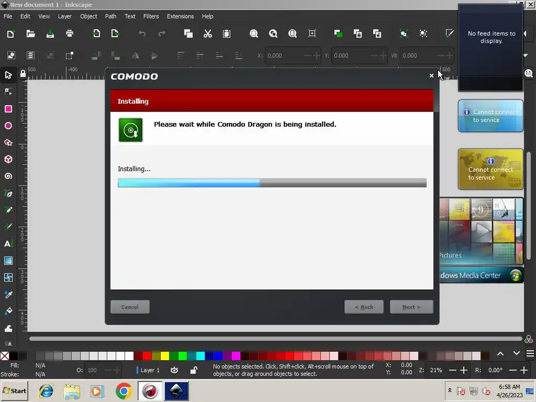Open the Filters menu
Image resolution: width=536 pixels, height=402 pixels.
[x=151, y=16]
